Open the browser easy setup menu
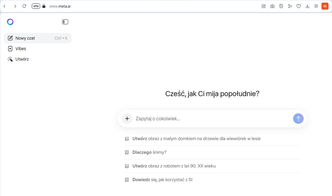Image resolution: width=332 pixels, height=196 pixels. [x=316, y=6]
